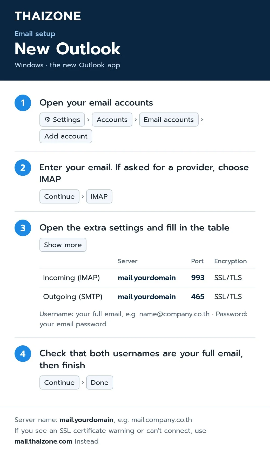Image resolution: width=270 pixels, height=455 pixels.
Task: Click the Encryption column header
Action: [231, 261]
